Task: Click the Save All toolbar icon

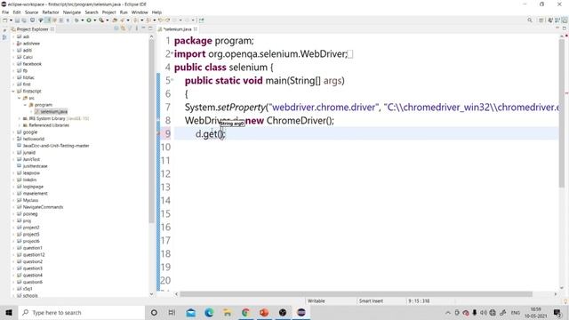Action: click(24, 20)
